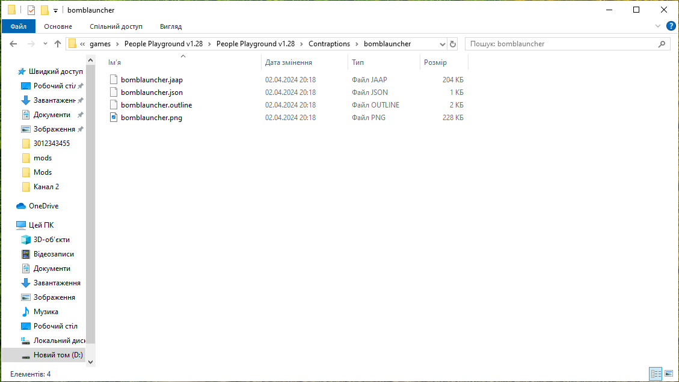
Task: Select the bomblauncher.outline file name
Action: pos(156,105)
